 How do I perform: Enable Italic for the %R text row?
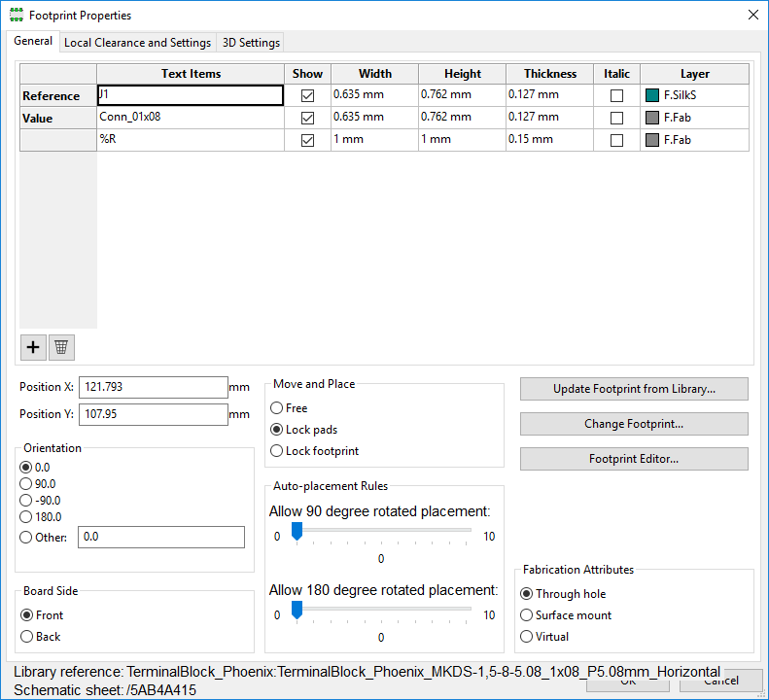tap(616, 140)
